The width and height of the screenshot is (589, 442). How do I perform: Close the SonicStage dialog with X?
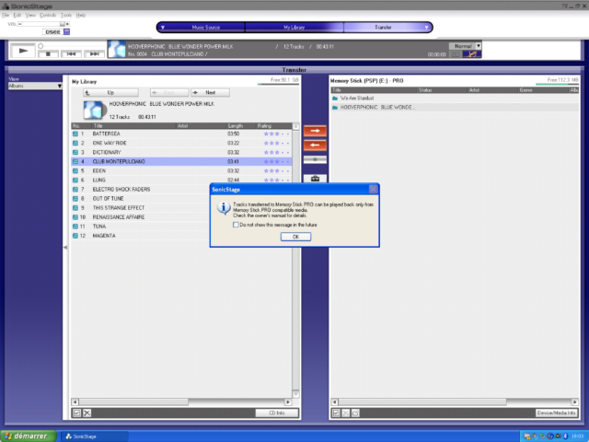(x=373, y=189)
